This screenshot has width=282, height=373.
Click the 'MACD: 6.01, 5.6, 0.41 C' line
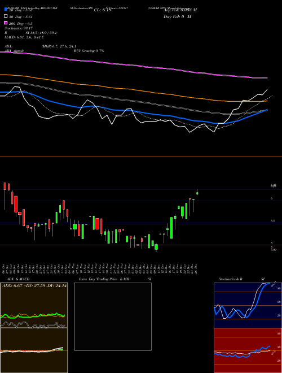24,37
